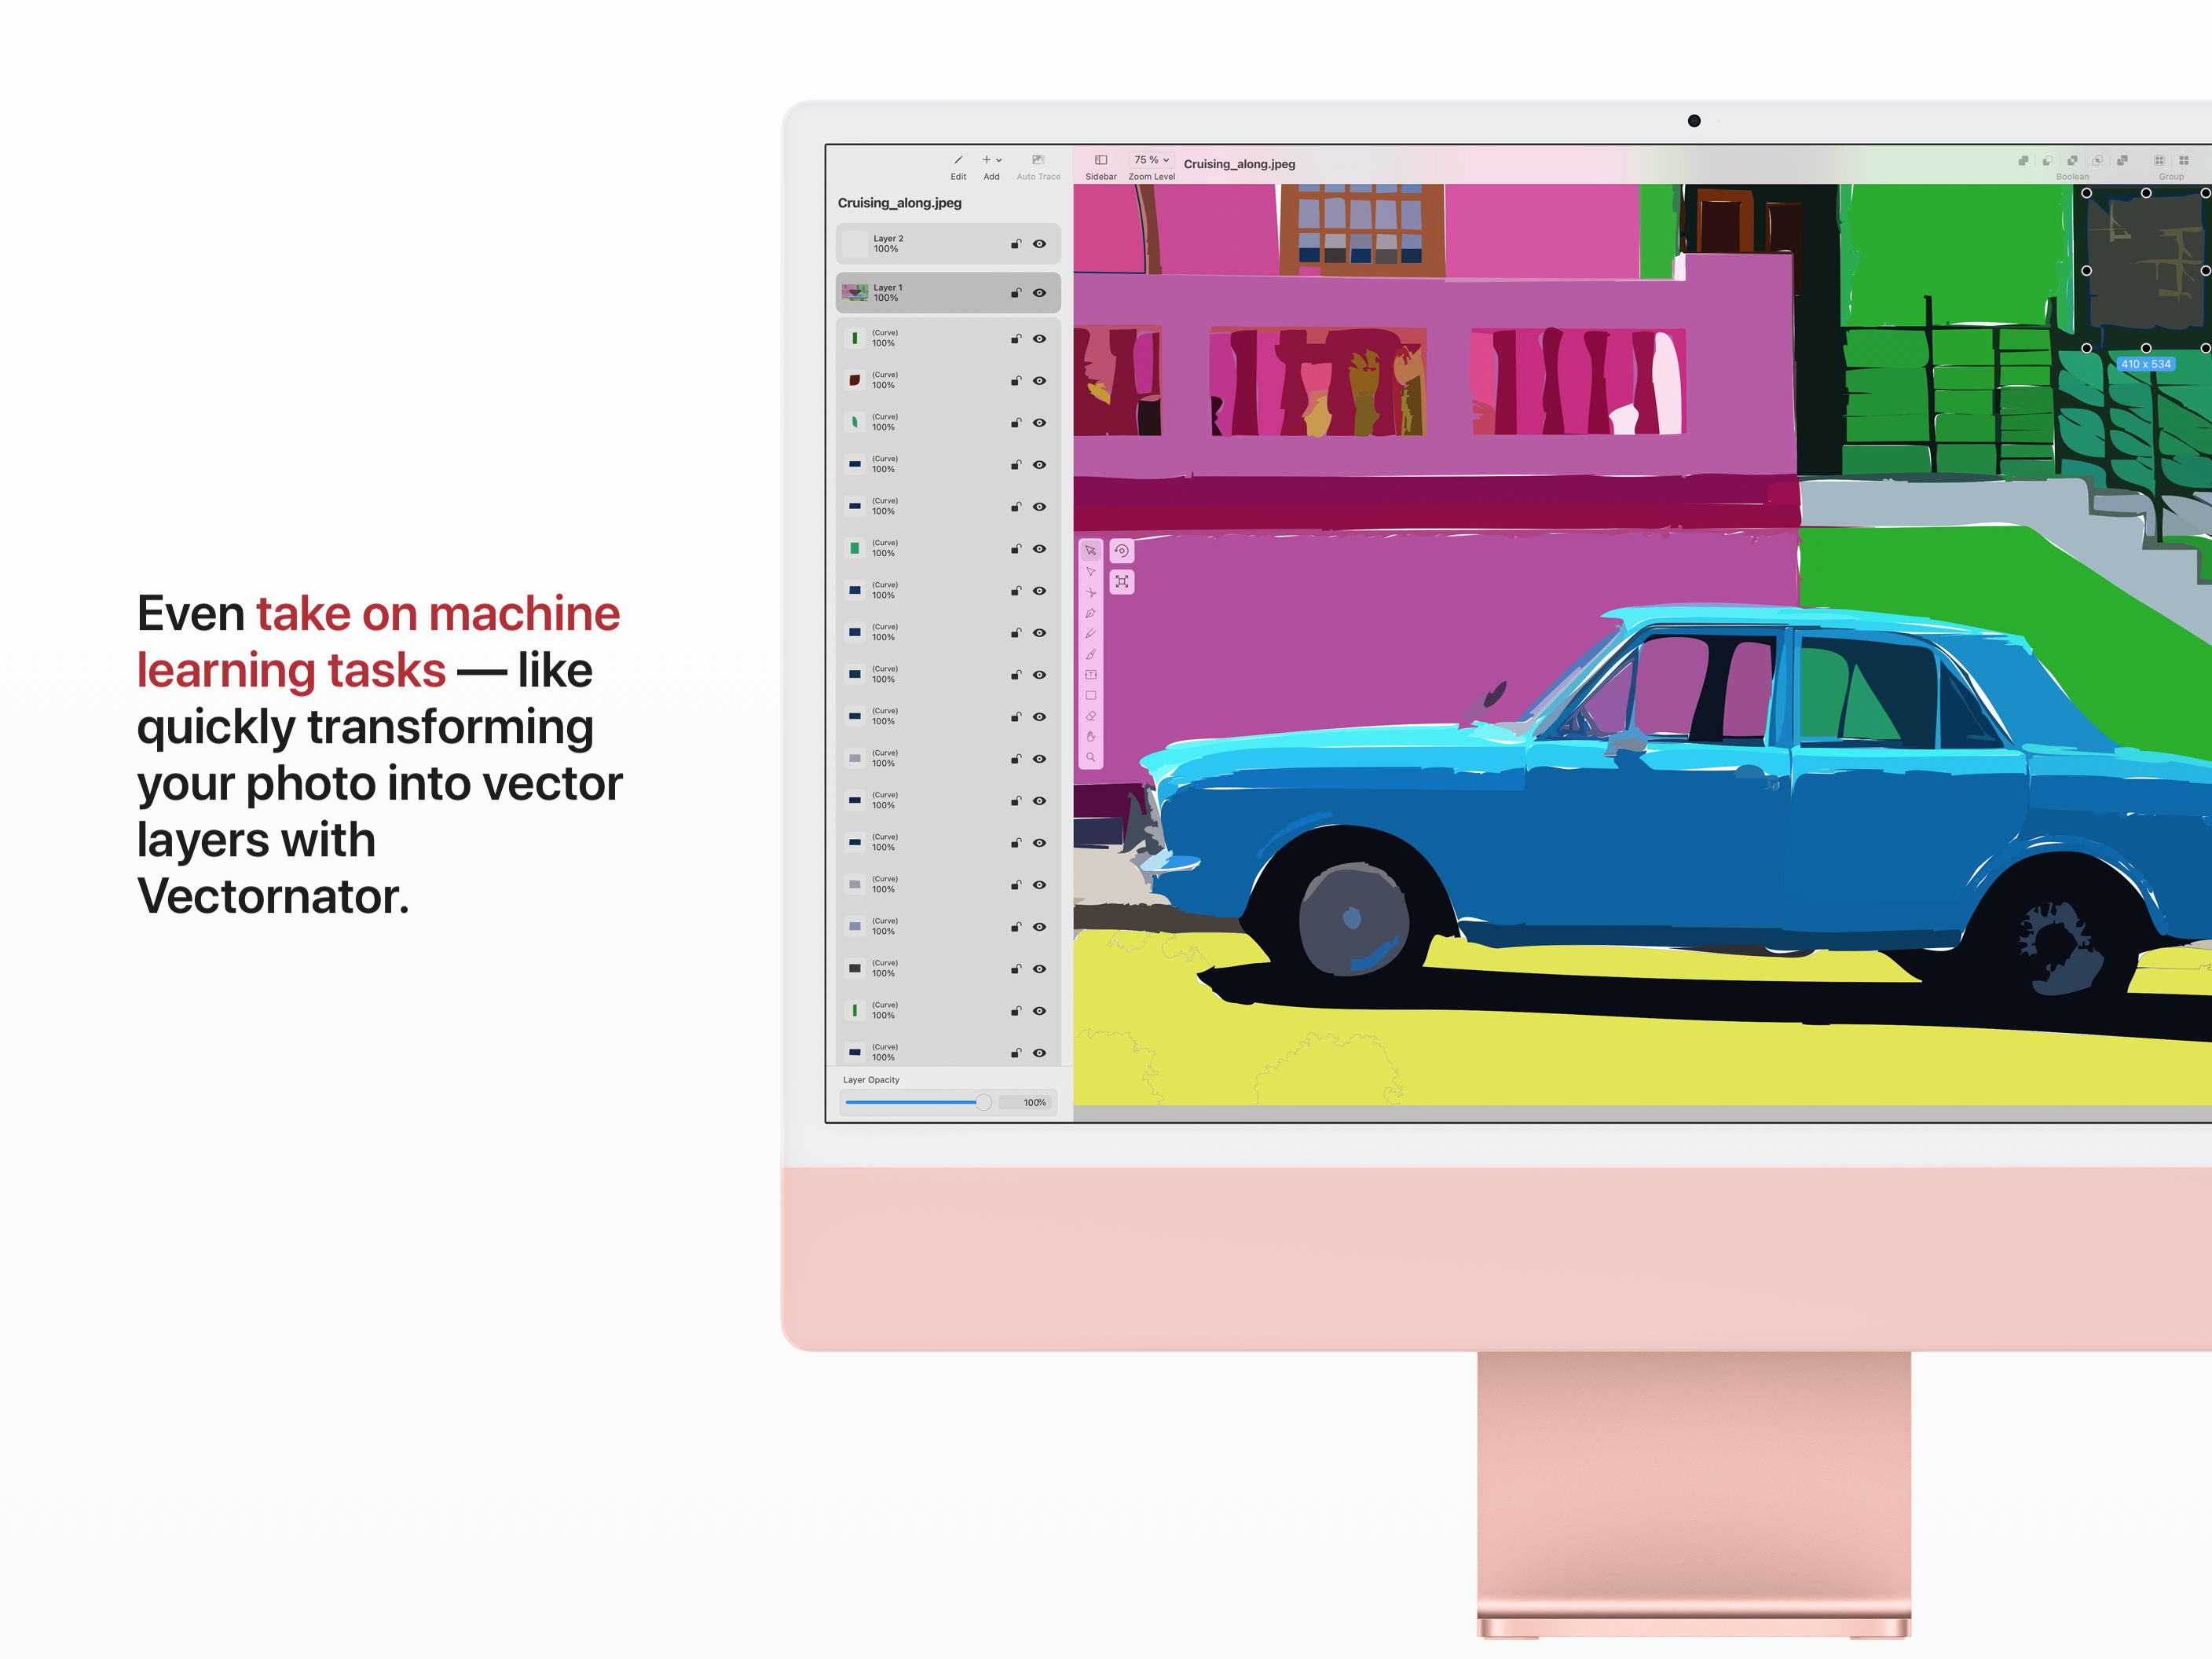Toggle the Sidebar panel icon

coord(1101,160)
